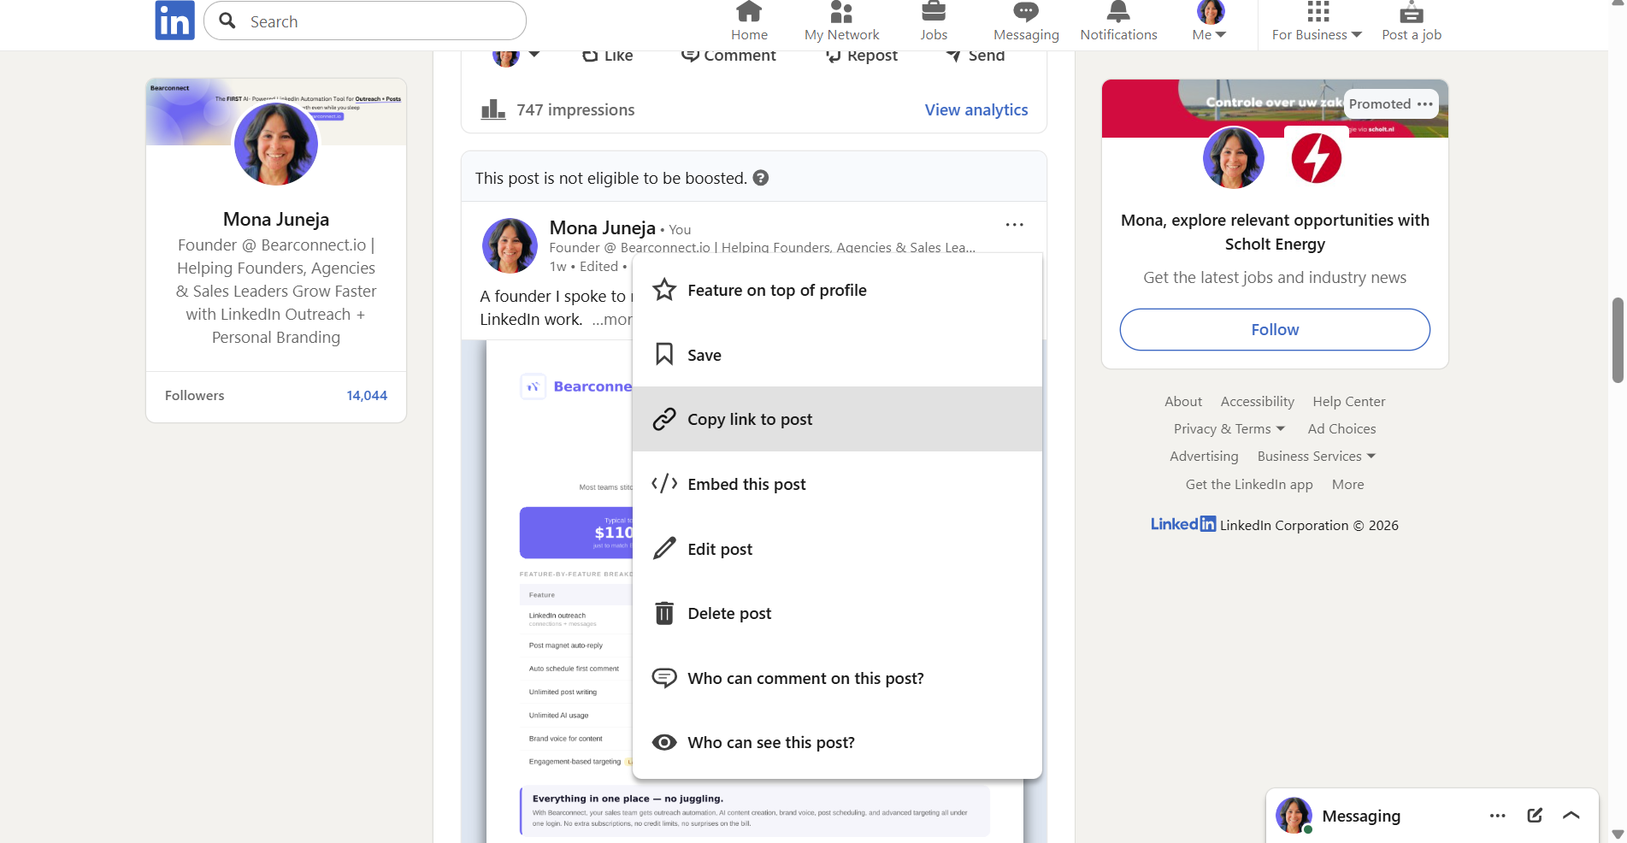Click into the Search input field
This screenshot has height=843, width=1627.
[x=376, y=21]
